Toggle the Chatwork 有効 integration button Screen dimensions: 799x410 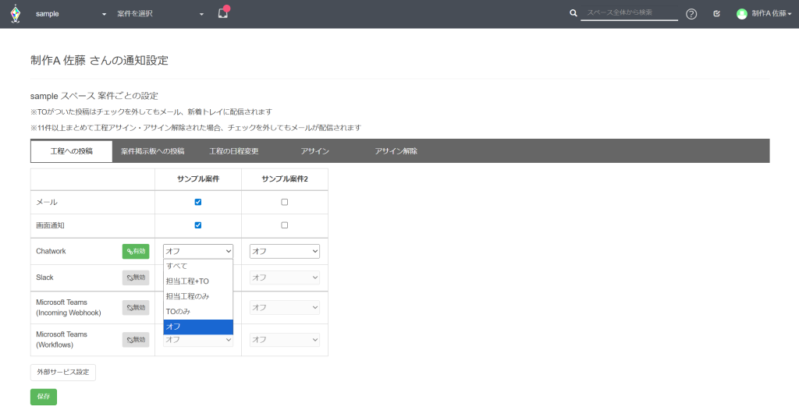point(135,251)
